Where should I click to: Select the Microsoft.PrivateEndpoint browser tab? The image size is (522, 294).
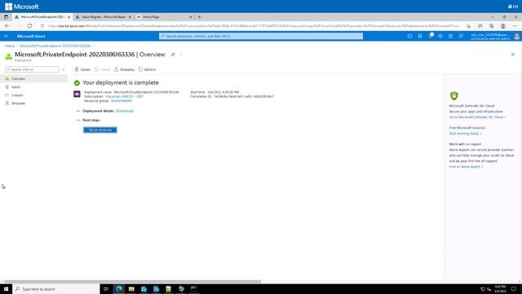[42, 16]
